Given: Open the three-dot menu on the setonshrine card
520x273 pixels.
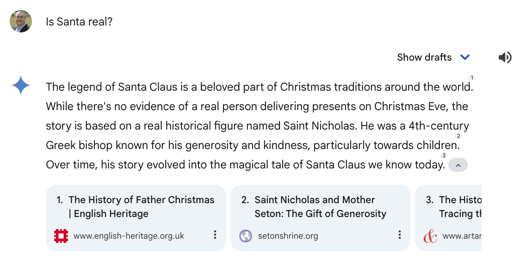Looking at the screenshot, I should pyautogui.click(x=399, y=235).
